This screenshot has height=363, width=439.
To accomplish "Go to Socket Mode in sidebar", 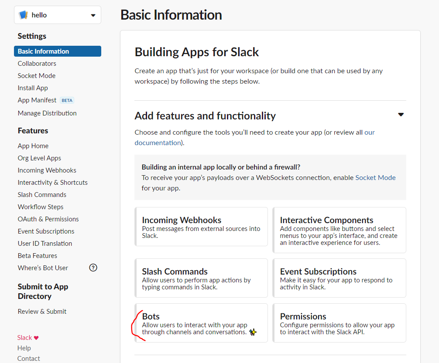I will tap(37, 76).
